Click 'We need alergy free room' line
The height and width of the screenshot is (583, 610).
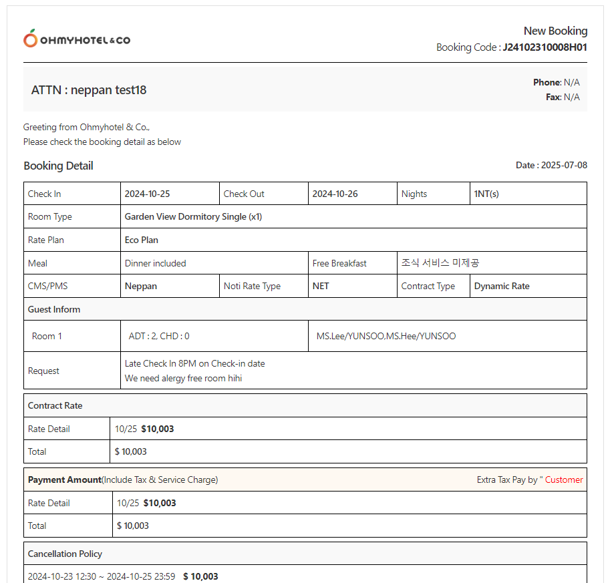tap(183, 379)
